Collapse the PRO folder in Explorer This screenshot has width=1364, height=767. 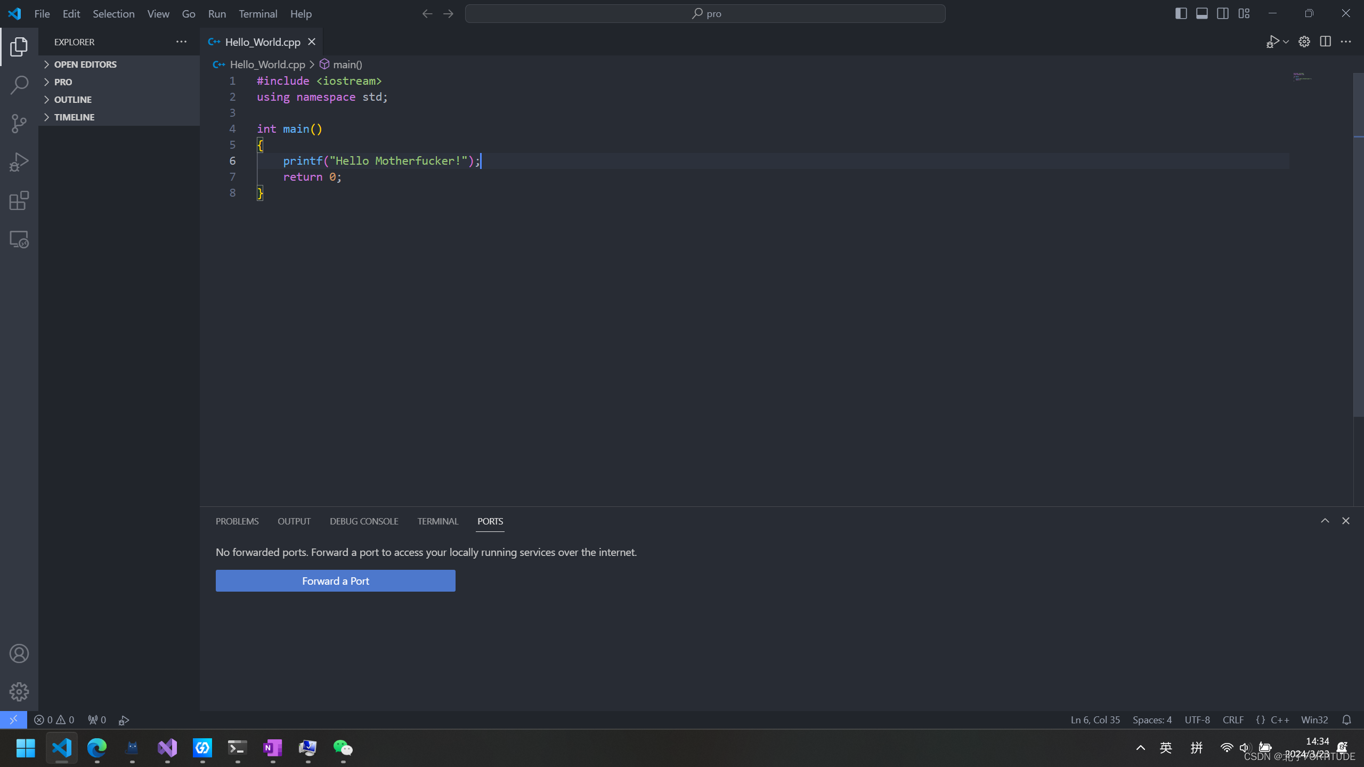pos(63,82)
